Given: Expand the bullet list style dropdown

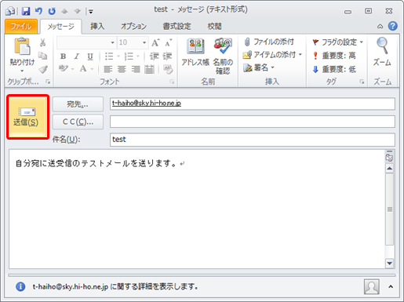Looking at the screenshot, I should (118, 56).
